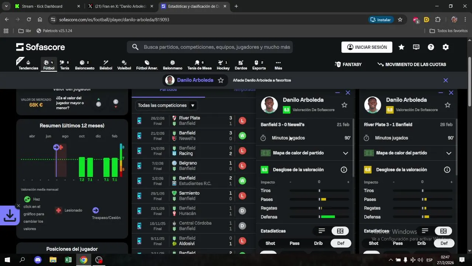The width and height of the screenshot is (472, 266).
Task: Open the FANTASY section
Action: (348, 64)
